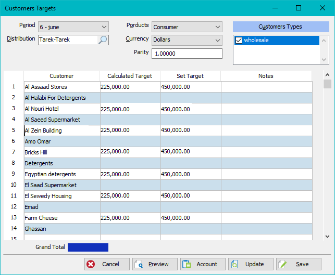The width and height of the screenshot is (335, 275).
Task: Select the Farm Cheese customer cell
Action: click(x=62, y=218)
